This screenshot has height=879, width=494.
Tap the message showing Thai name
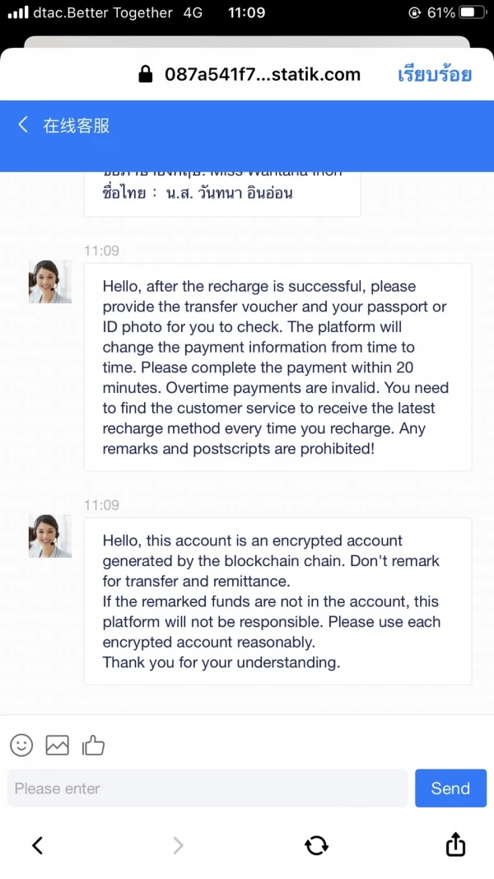[222, 193]
